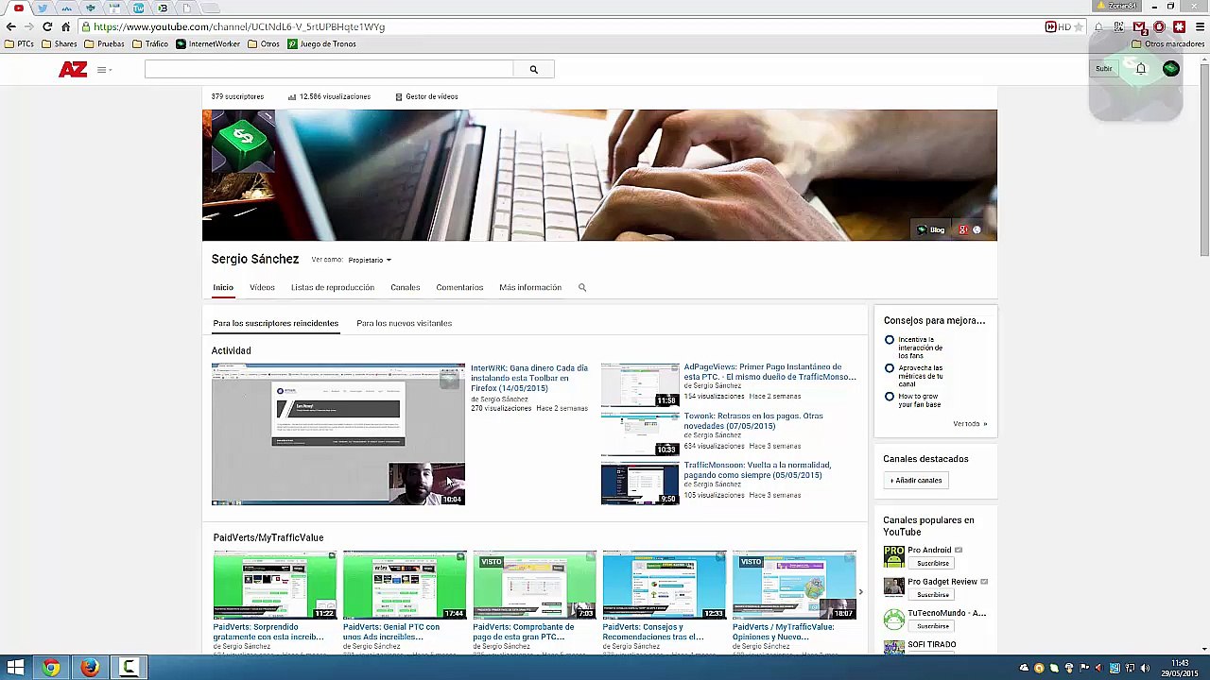Click the Subir upload button
This screenshot has height=680, width=1210.
(x=1104, y=69)
